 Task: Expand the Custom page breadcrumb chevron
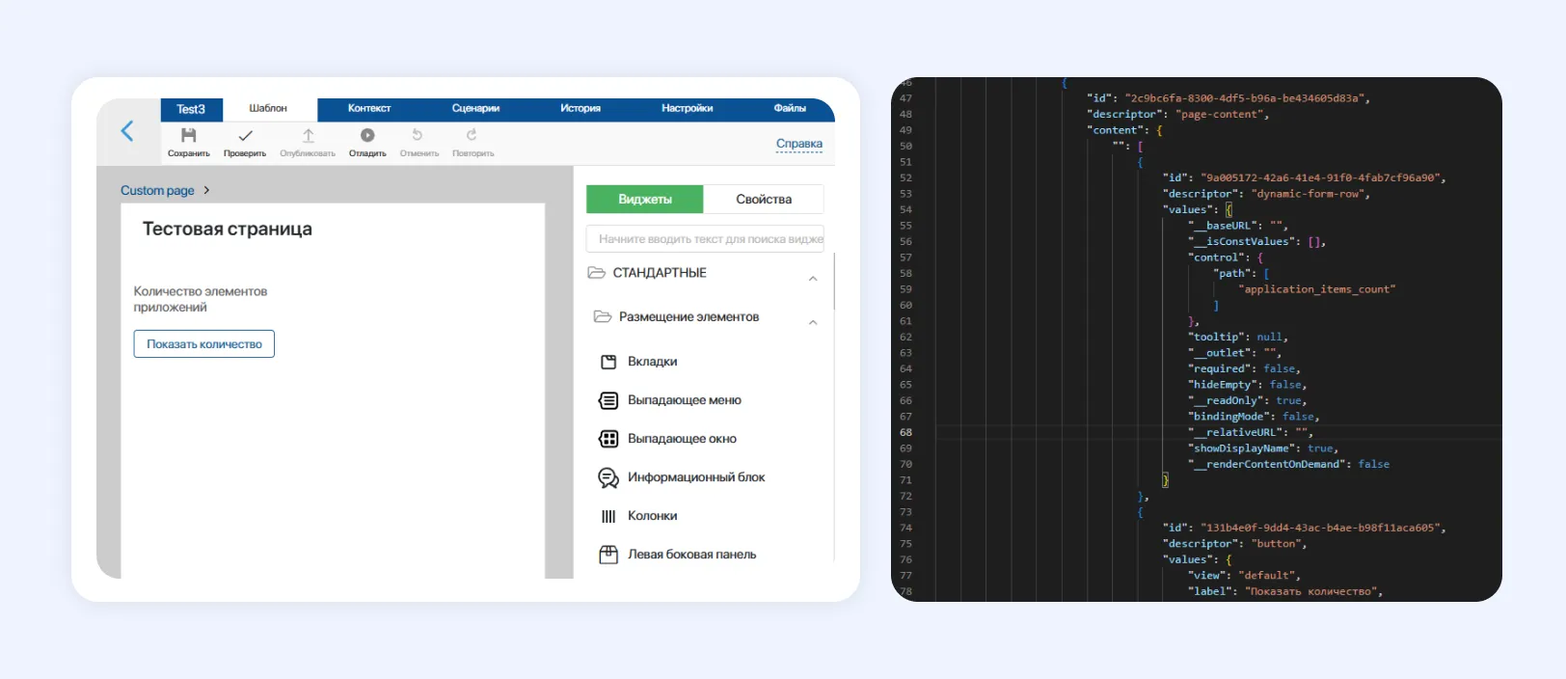coord(206,191)
